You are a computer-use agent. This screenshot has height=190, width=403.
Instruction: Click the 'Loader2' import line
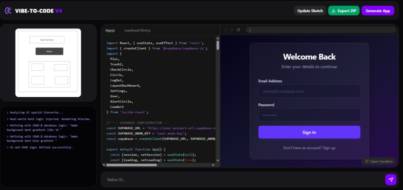[117, 107]
